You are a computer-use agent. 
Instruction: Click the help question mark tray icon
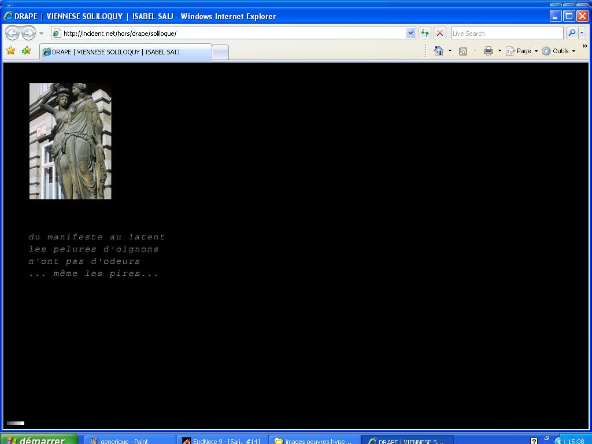click(534, 441)
